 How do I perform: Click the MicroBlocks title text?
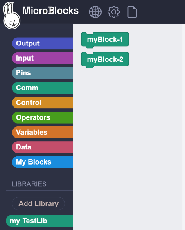[50, 11]
